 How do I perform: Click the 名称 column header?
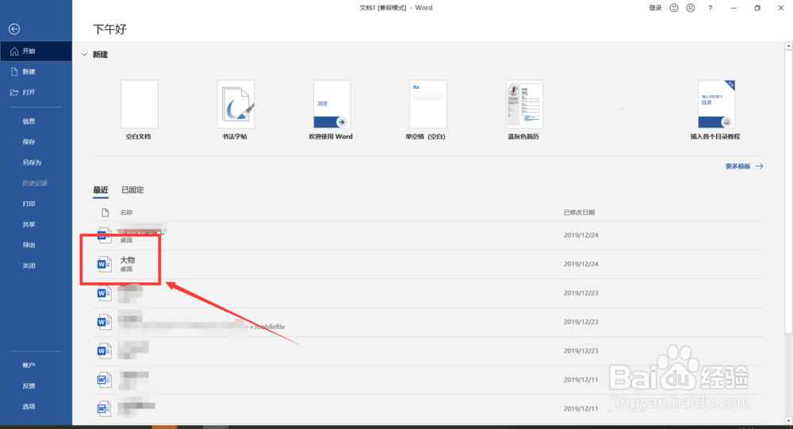tap(126, 213)
